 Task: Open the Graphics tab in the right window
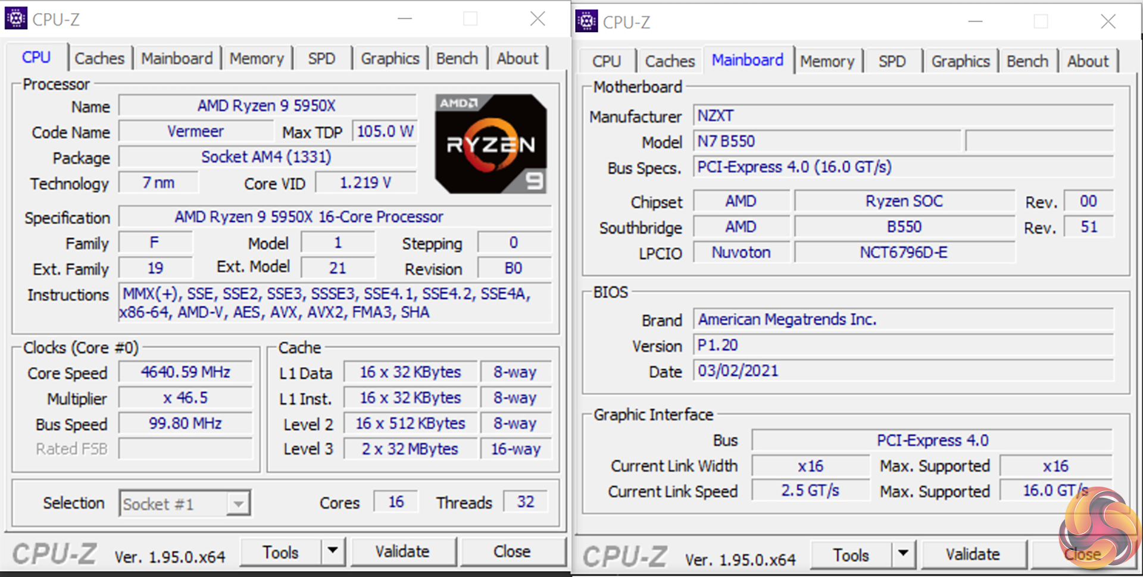[960, 61]
